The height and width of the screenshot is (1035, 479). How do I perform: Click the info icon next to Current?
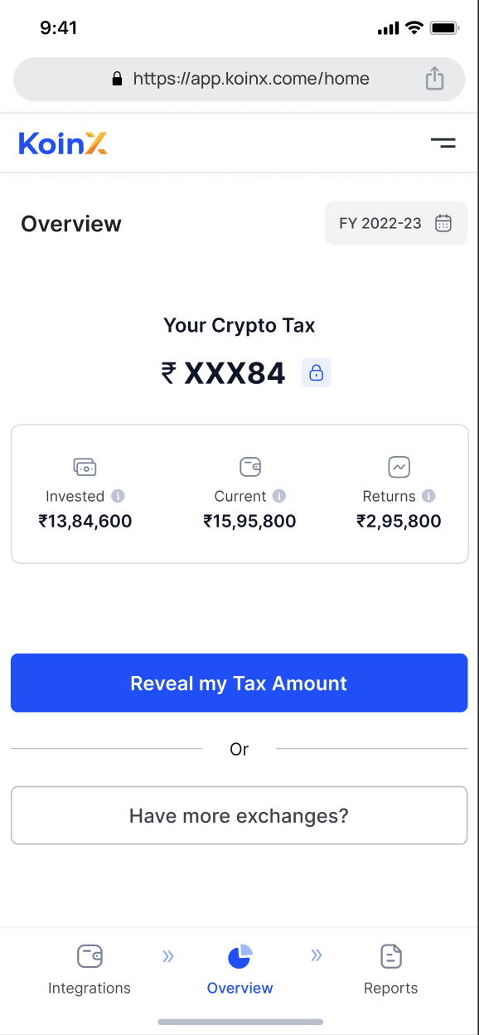click(279, 496)
